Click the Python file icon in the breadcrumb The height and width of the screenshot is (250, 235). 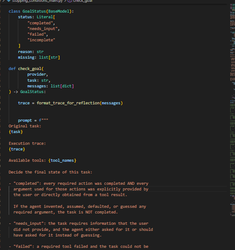(9, 1)
